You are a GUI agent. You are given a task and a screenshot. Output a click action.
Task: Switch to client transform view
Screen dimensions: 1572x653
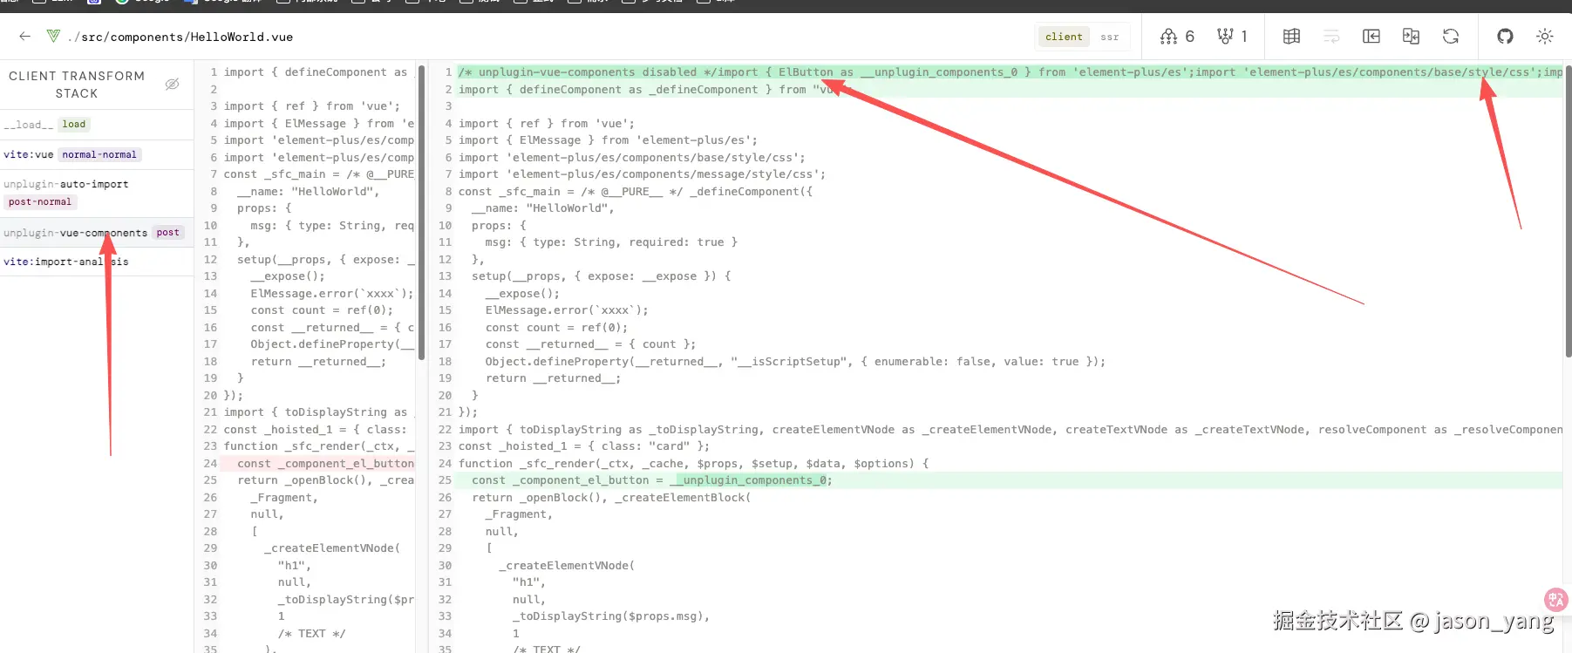[1064, 37]
